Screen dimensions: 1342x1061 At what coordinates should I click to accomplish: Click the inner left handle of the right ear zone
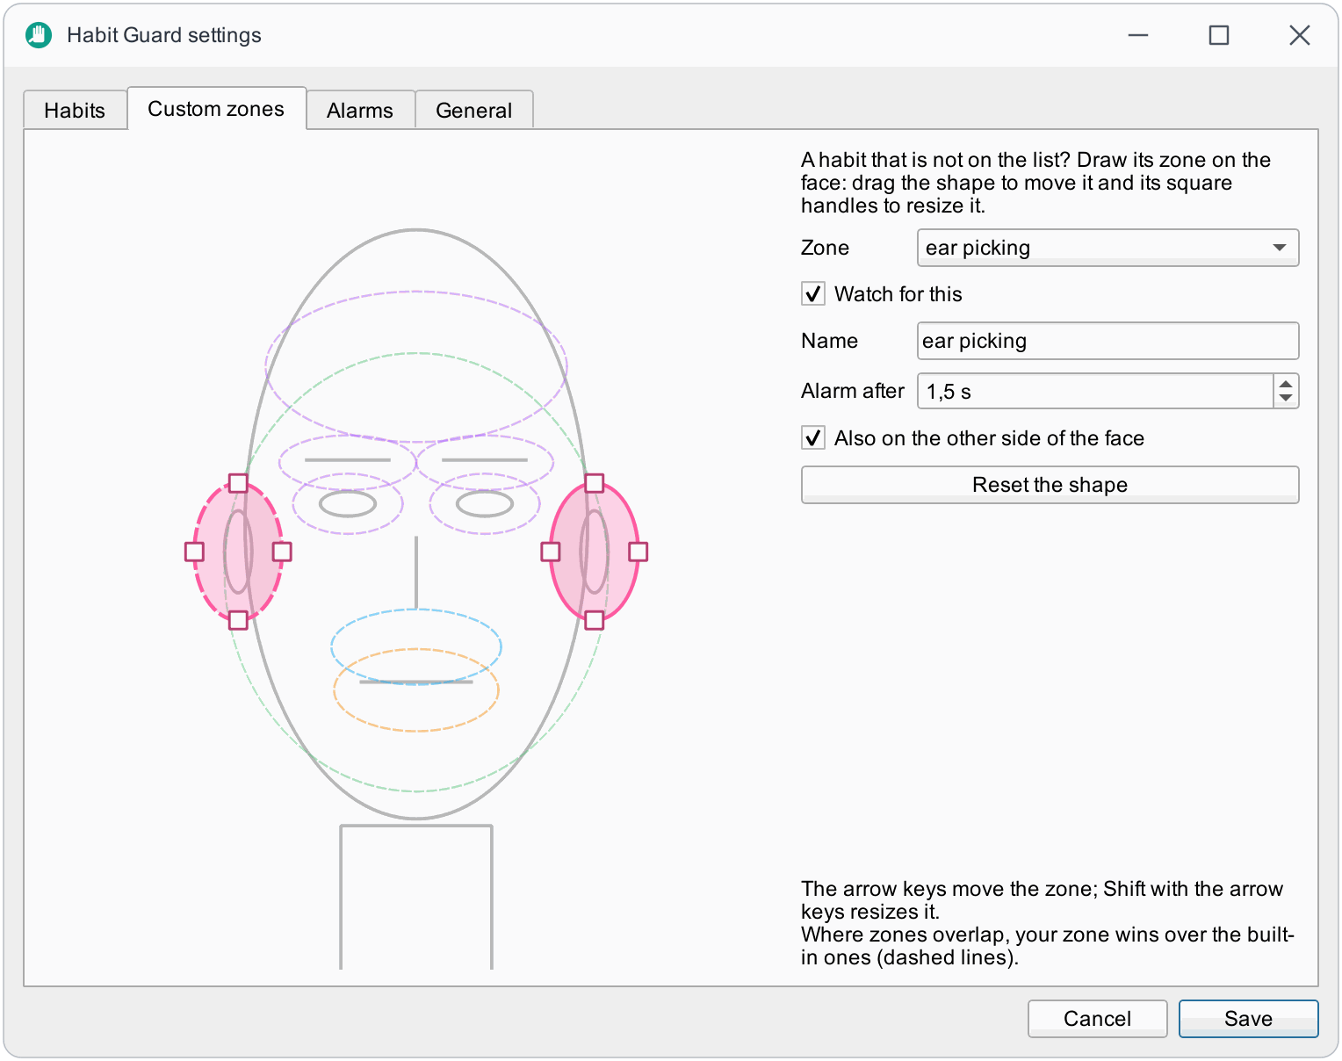[551, 552]
